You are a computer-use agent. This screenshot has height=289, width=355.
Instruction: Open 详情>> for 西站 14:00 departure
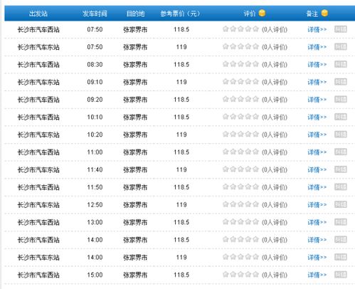coord(317,240)
